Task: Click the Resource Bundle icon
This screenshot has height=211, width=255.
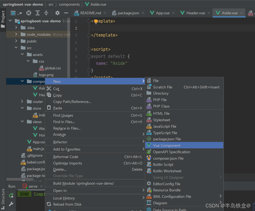Action: click(149, 190)
